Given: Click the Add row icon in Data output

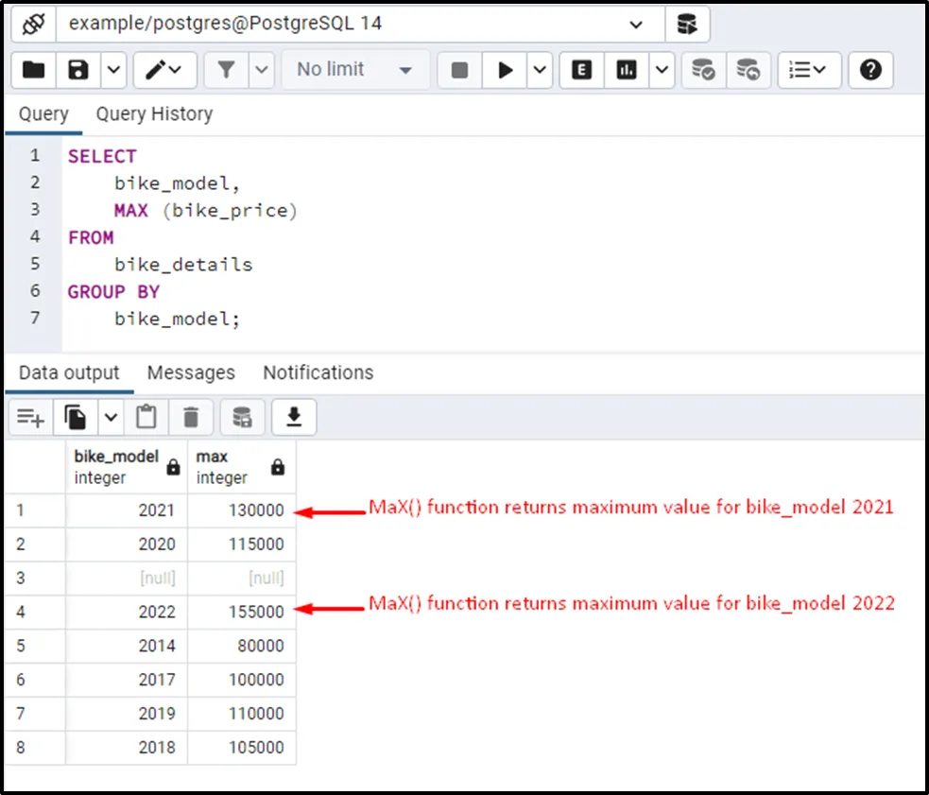Looking at the screenshot, I should (31, 417).
